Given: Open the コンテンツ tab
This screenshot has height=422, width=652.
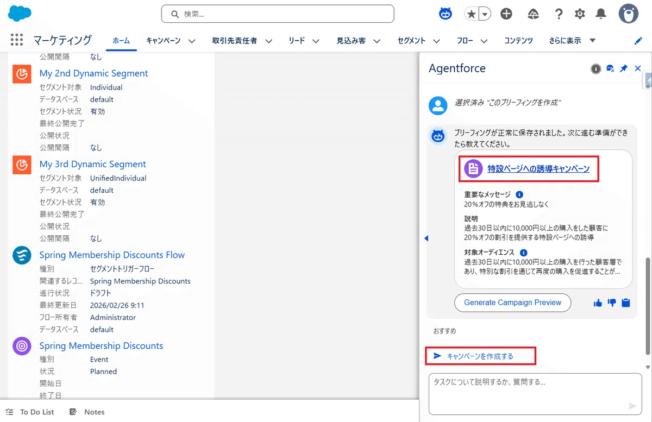Looking at the screenshot, I should click(x=518, y=41).
